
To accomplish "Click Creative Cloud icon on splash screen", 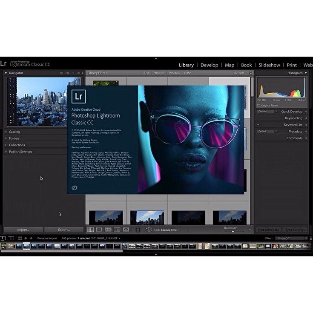I will (x=75, y=188).
